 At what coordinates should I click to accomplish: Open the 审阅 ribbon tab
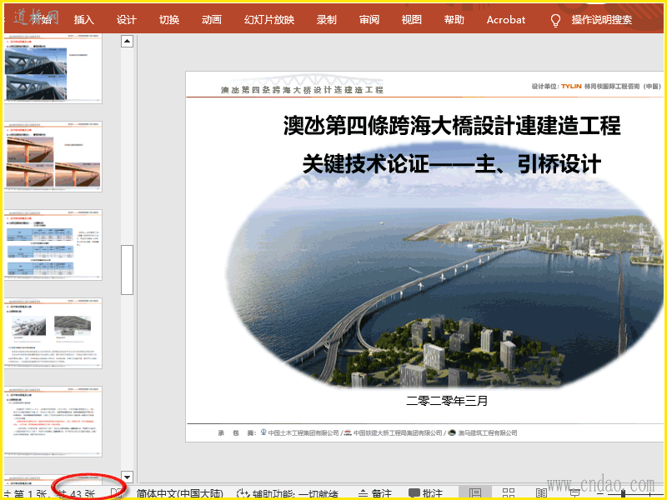point(369,19)
